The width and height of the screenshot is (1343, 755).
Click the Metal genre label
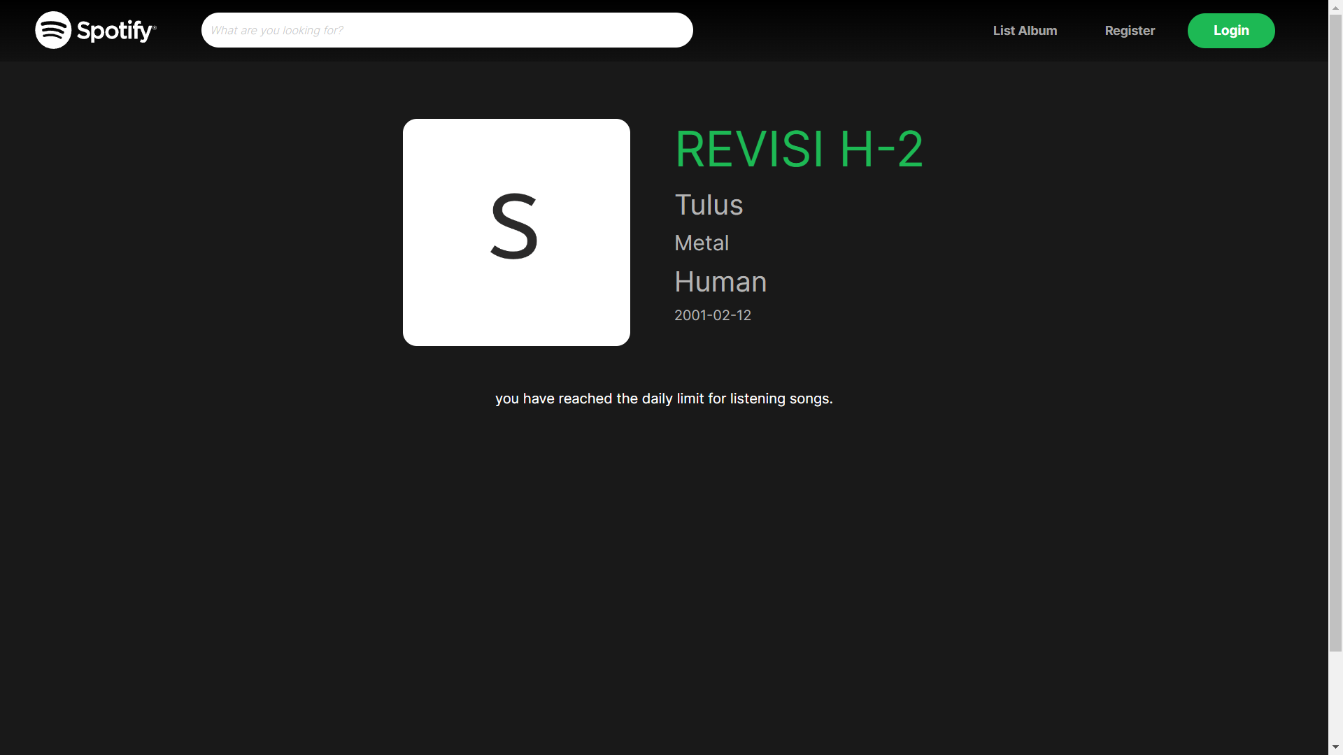(x=702, y=243)
